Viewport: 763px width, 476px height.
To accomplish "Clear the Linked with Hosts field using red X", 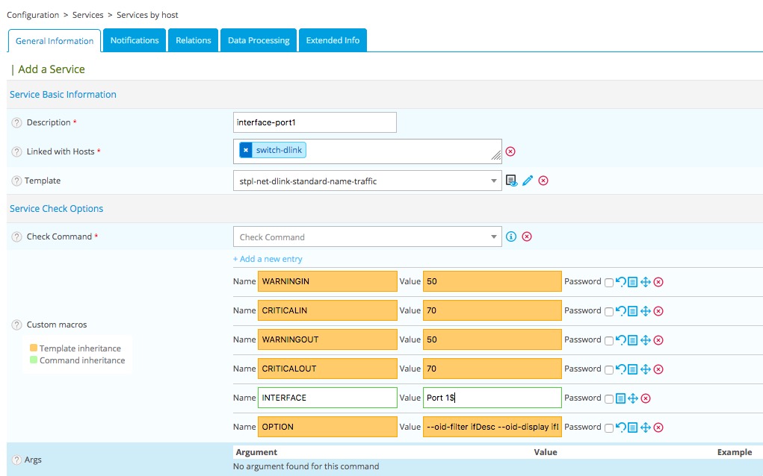I will (x=510, y=151).
